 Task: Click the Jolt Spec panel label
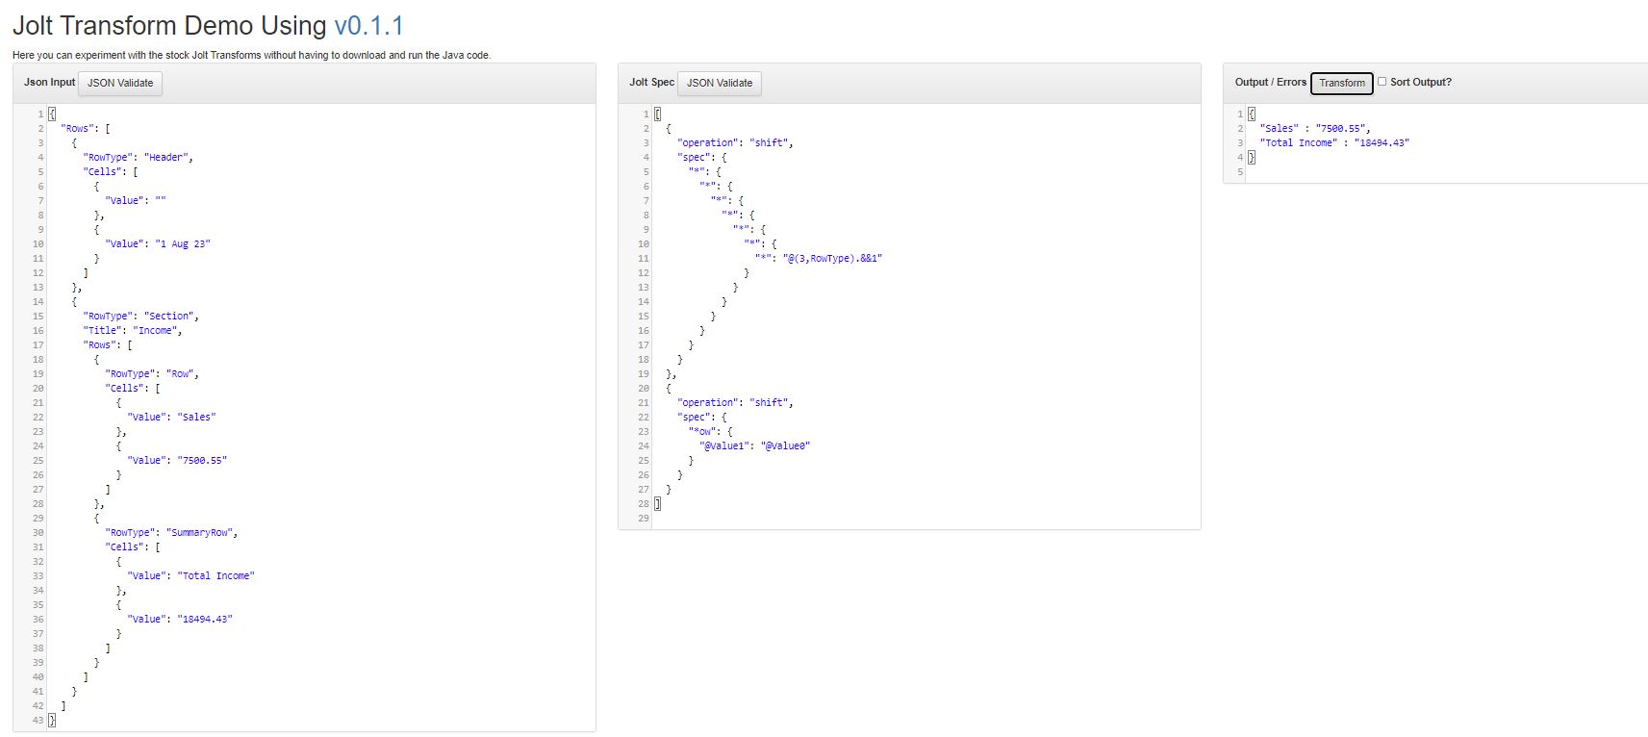(651, 82)
